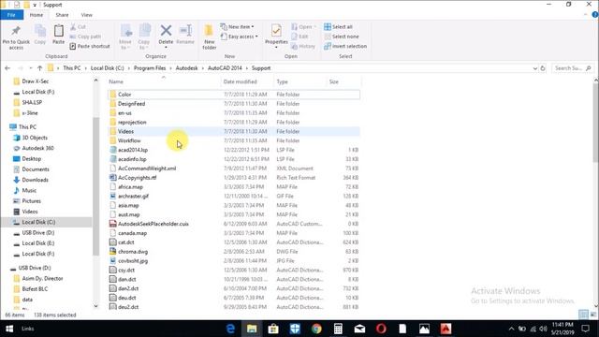Click Autodesk in the address path

tap(186, 68)
